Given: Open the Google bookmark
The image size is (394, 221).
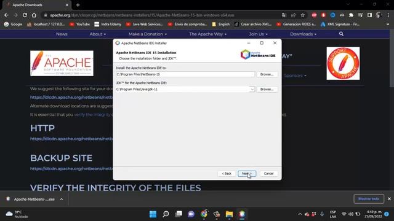Looking at the screenshot, I should [13, 25].
